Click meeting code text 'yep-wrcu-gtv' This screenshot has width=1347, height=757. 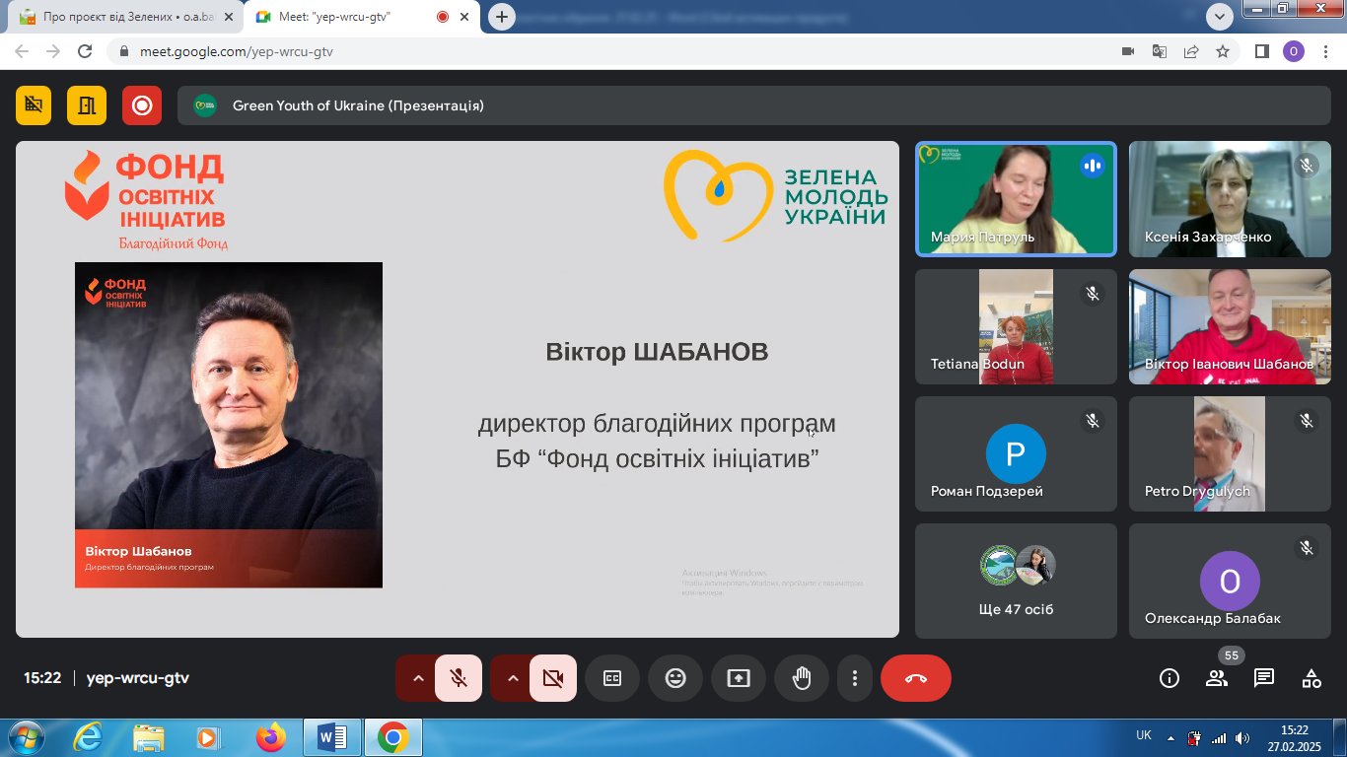point(138,678)
